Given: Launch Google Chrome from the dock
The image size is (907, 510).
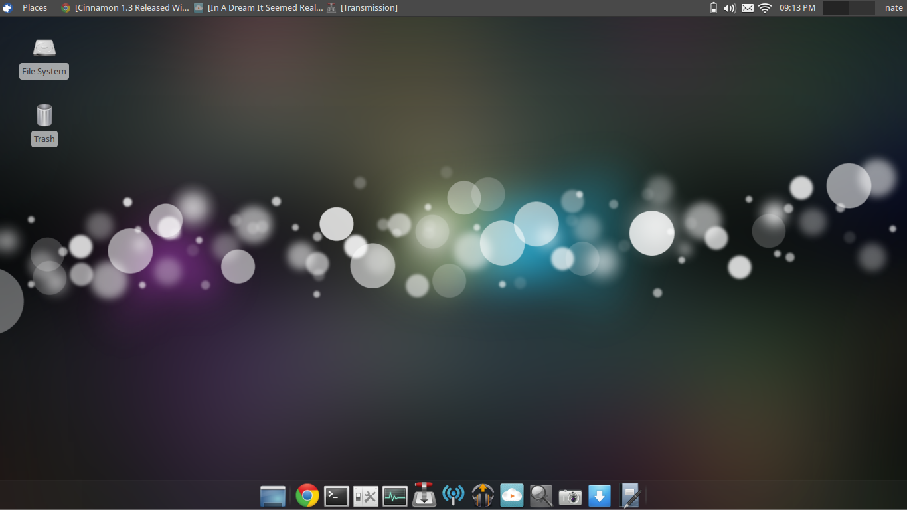Looking at the screenshot, I should (x=307, y=495).
